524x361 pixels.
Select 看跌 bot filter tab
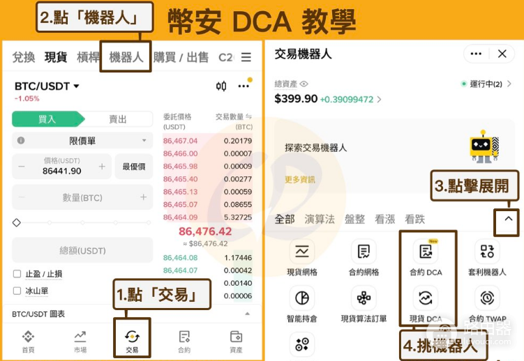(414, 220)
